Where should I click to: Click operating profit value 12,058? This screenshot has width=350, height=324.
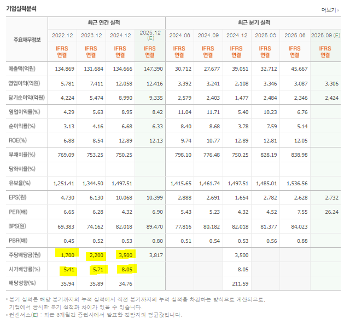point(124,84)
